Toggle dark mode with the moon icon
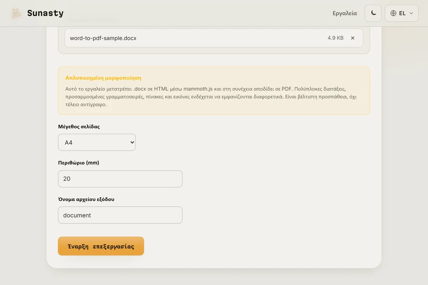 373,13
